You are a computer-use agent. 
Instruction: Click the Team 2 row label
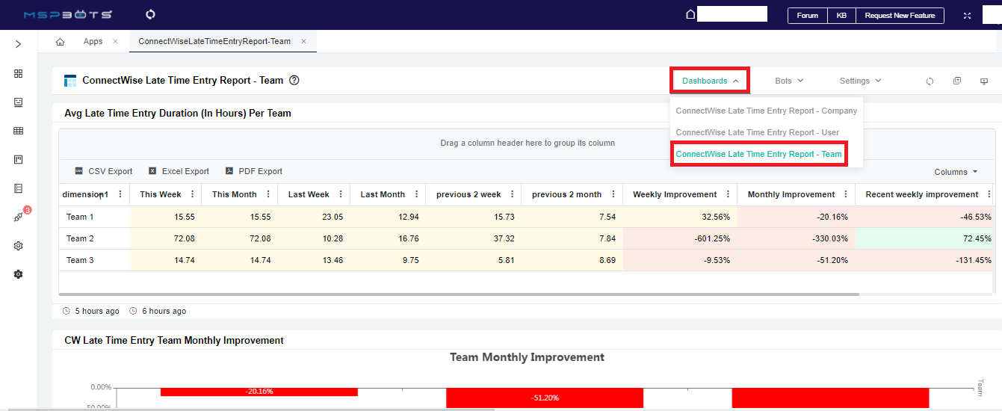80,238
